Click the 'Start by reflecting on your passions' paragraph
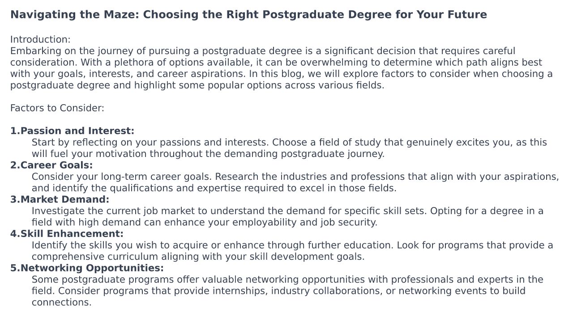The image size is (573, 322). (x=289, y=148)
